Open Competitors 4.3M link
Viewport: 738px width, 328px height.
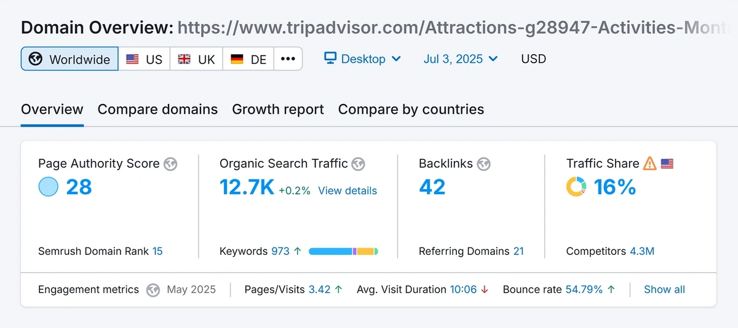pyautogui.click(x=642, y=251)
